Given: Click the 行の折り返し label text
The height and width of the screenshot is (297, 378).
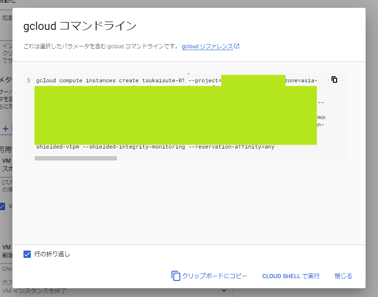Looking at the screenshot, I should (x=52, y=254).
